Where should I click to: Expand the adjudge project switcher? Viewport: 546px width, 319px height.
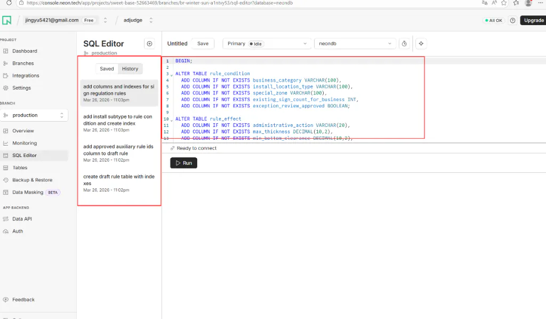point(151,20)
